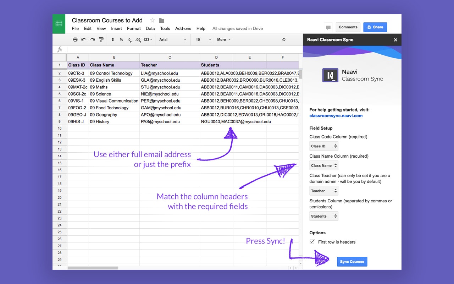
Task: Select cell STU@myschool.edu
Action: [x=170, y=87]
